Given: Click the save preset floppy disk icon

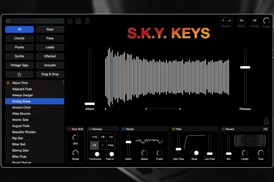Looking at the screenshot, I should tap(79, 21).
